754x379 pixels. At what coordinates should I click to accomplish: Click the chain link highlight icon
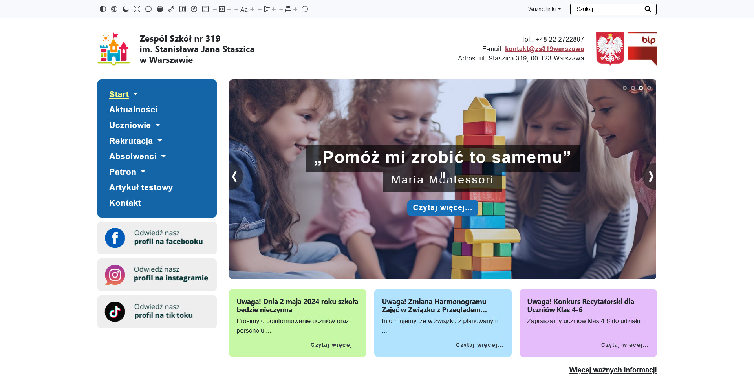click(171, 9)
